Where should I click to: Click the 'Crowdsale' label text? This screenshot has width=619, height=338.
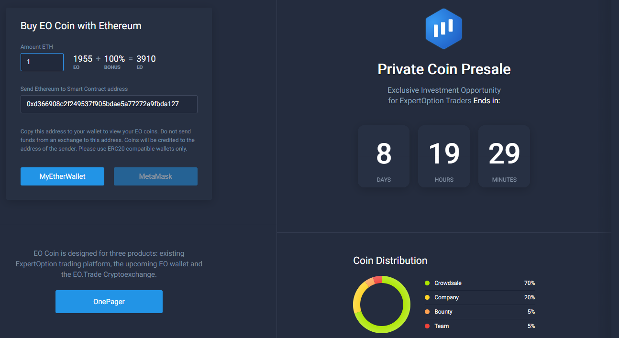pos(448,283)
